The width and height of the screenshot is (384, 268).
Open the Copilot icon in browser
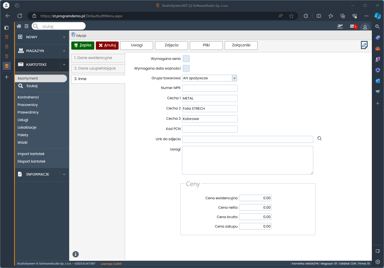point(378,16)
